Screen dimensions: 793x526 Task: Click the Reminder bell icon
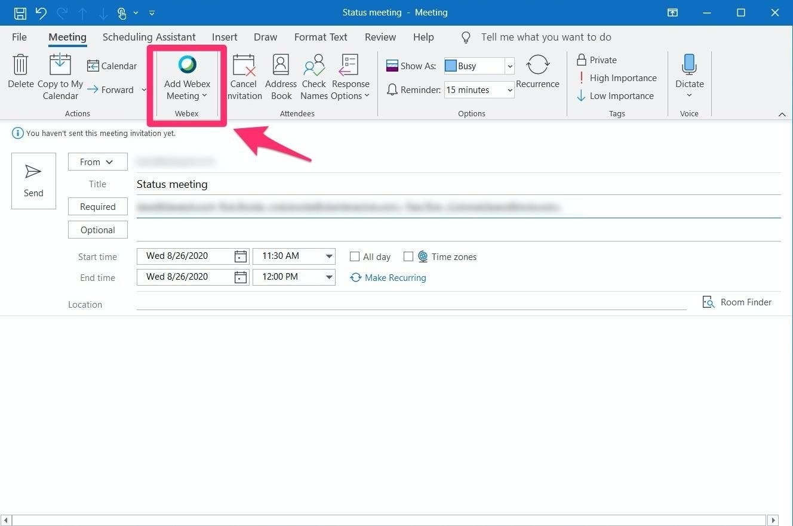point(392,90)
